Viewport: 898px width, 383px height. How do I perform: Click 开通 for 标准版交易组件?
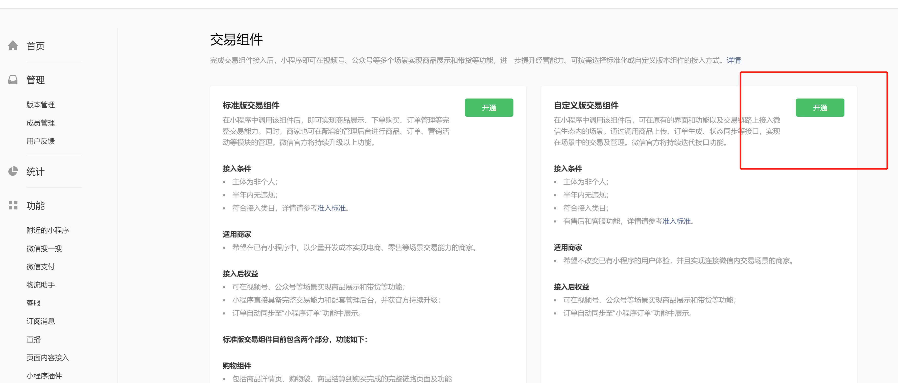489,108
